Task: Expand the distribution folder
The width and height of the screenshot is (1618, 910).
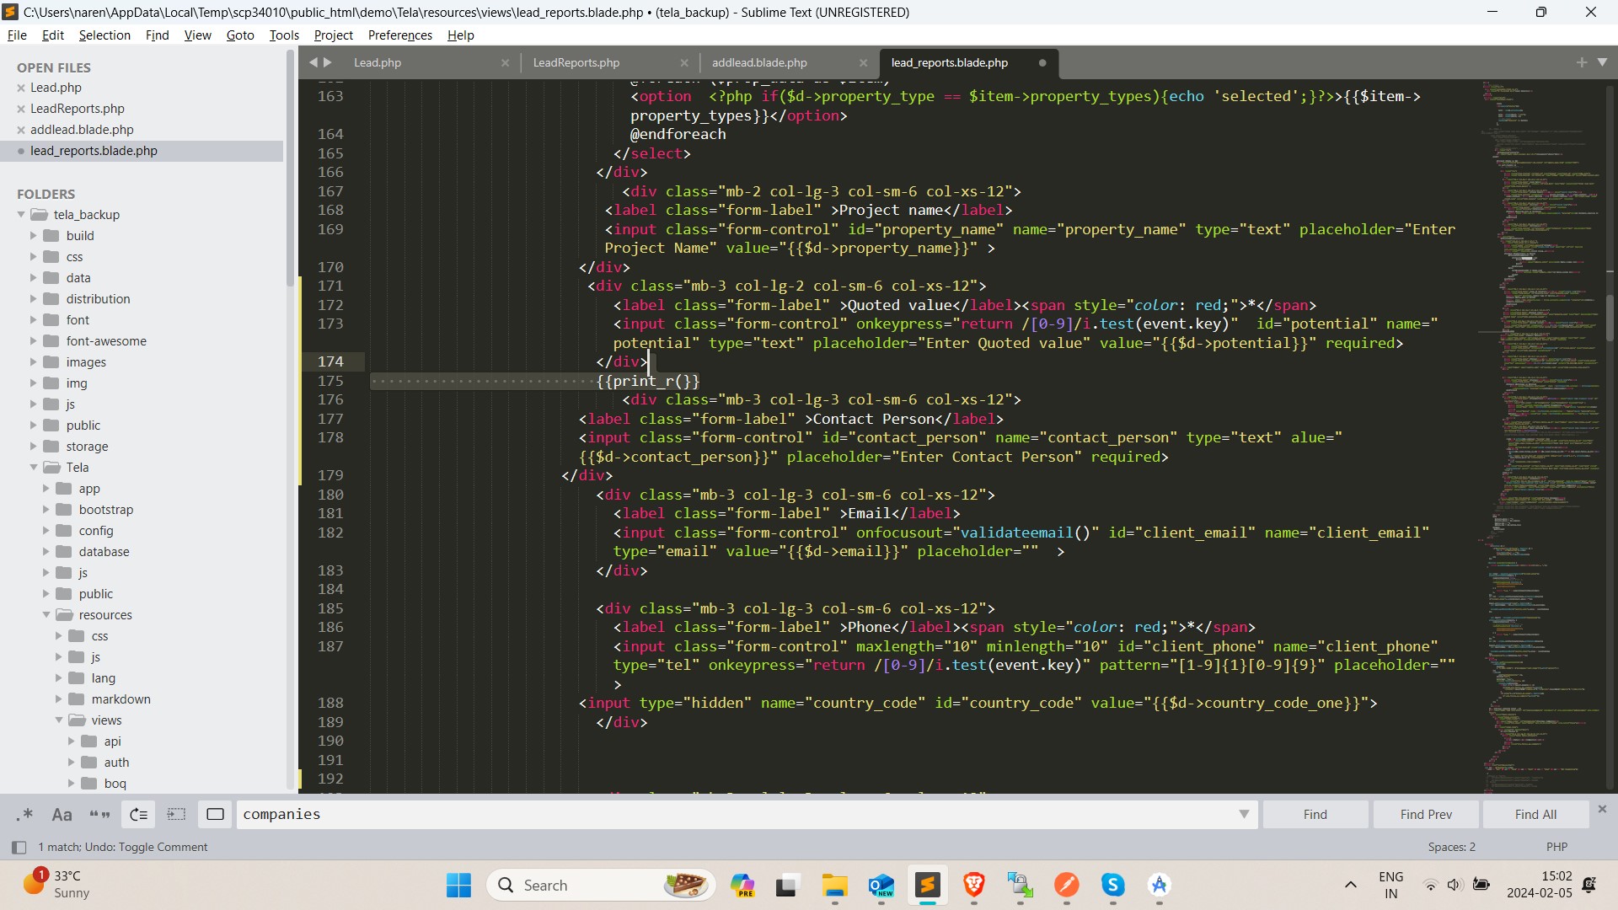Action: click(34, 299)
